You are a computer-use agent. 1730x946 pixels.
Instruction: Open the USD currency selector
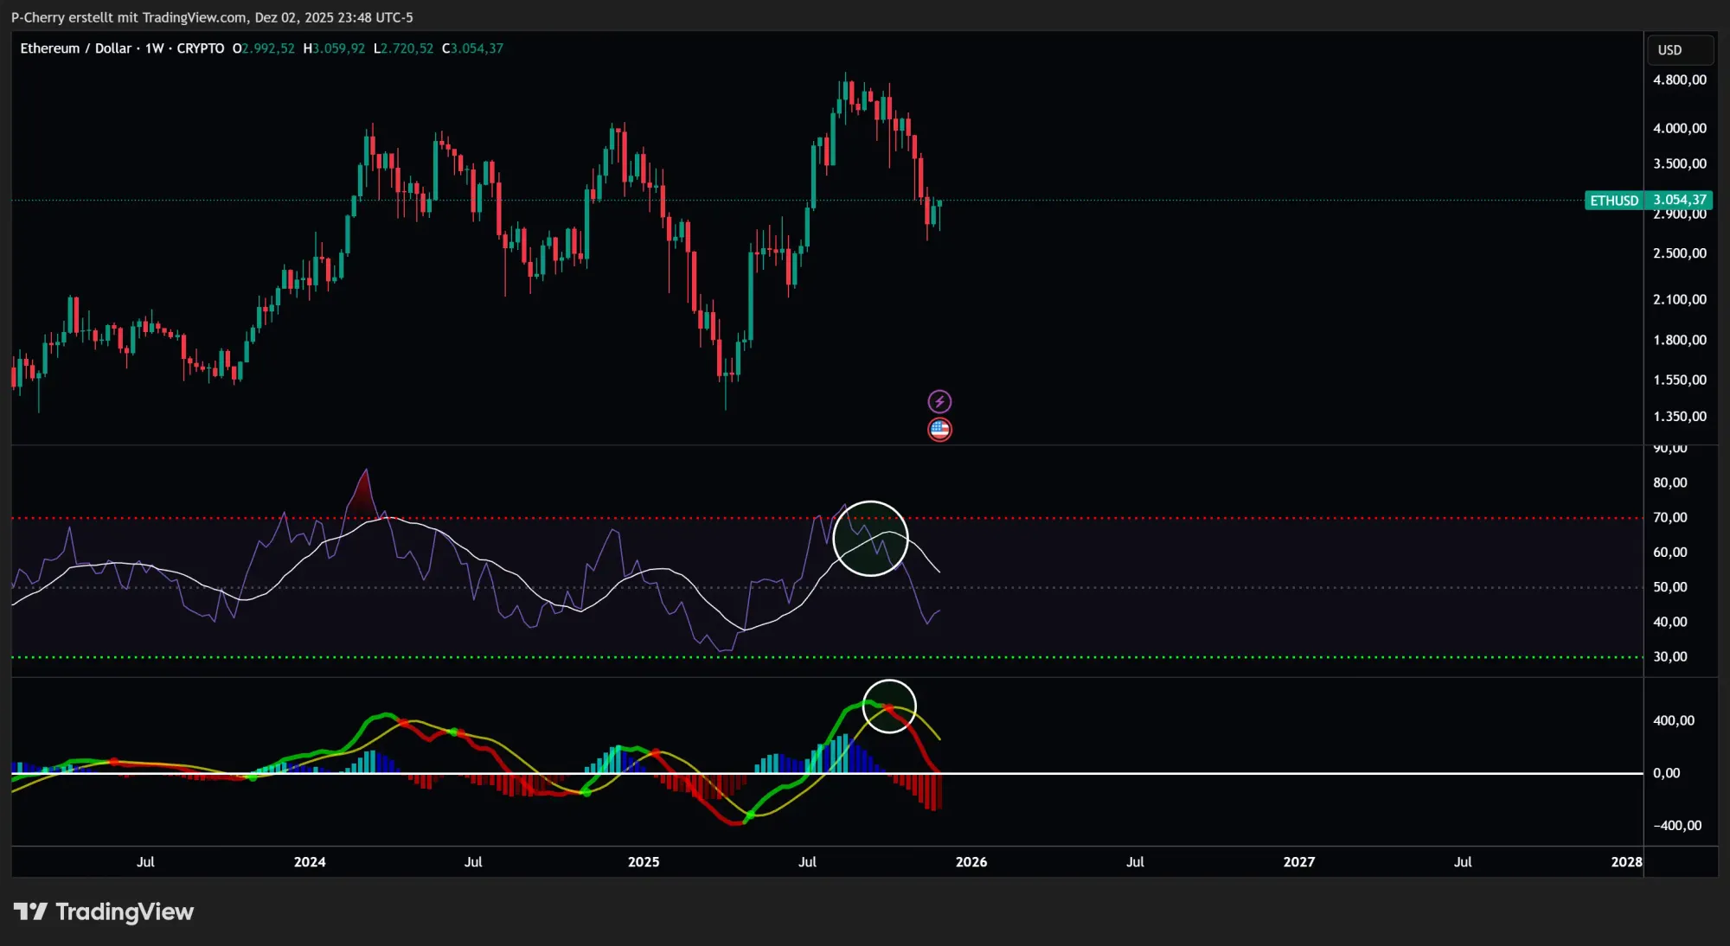pos(1679,49)
